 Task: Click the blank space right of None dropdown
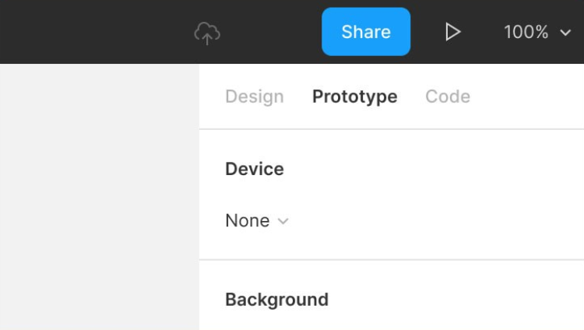436,220
